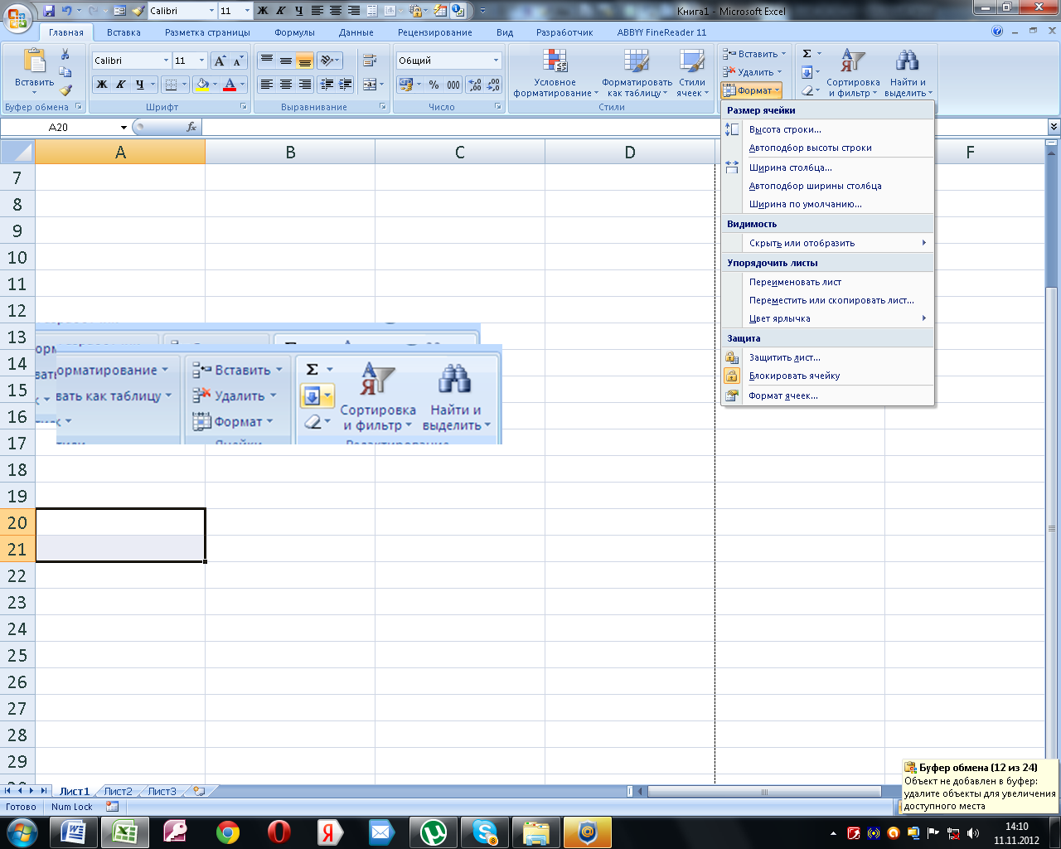
Task: Toggle Underline (Ч) formatting
Action: (x=139, y=85)
